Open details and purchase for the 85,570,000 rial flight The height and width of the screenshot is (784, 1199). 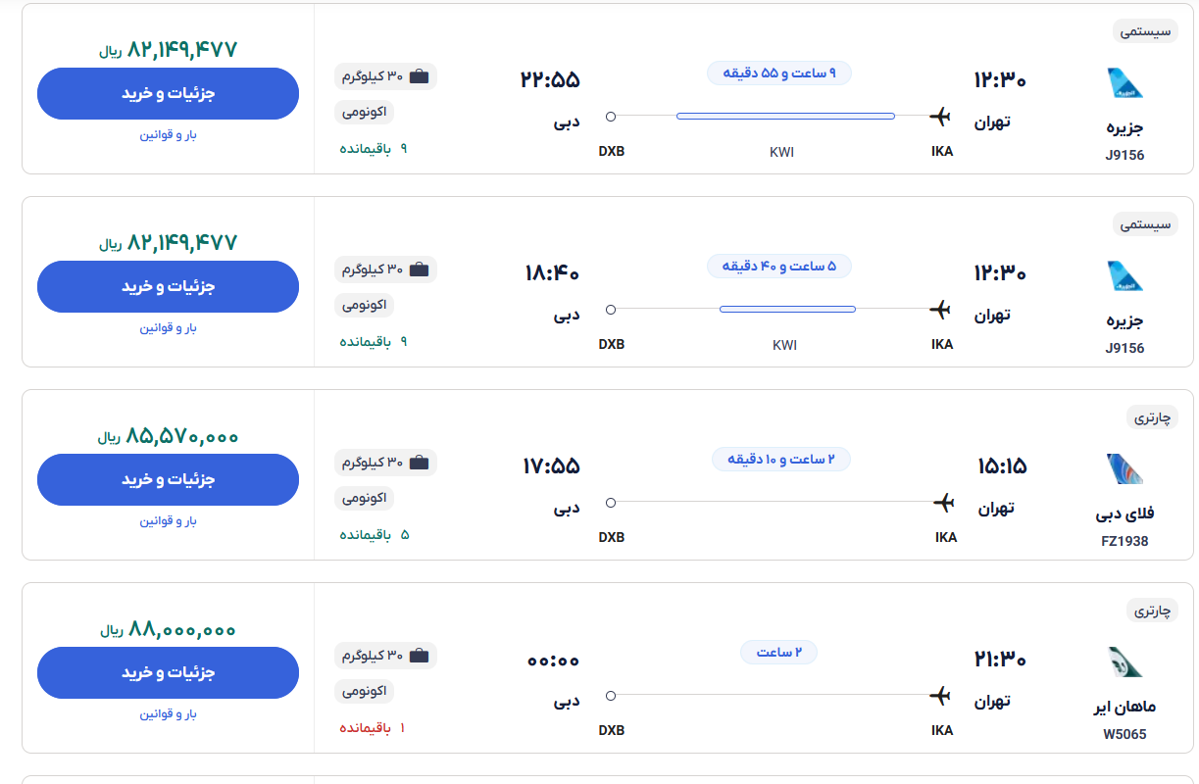[168, 480]
